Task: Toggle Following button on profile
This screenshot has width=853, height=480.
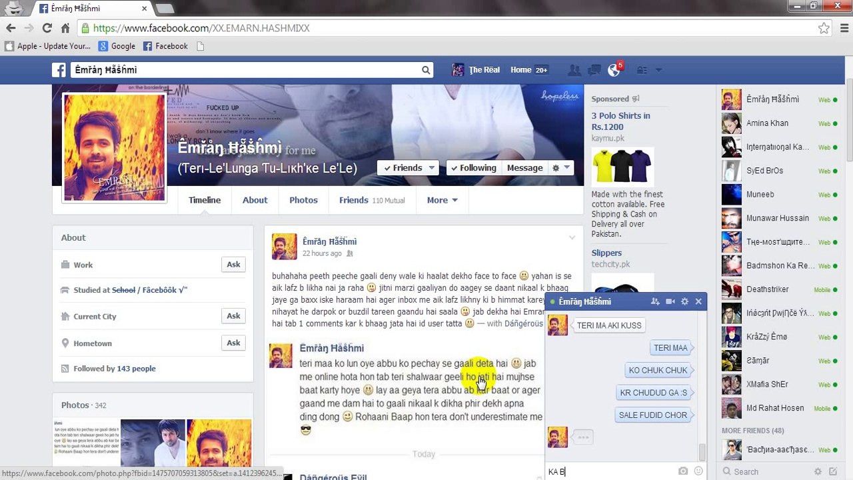Action: (x=473, y=168)
